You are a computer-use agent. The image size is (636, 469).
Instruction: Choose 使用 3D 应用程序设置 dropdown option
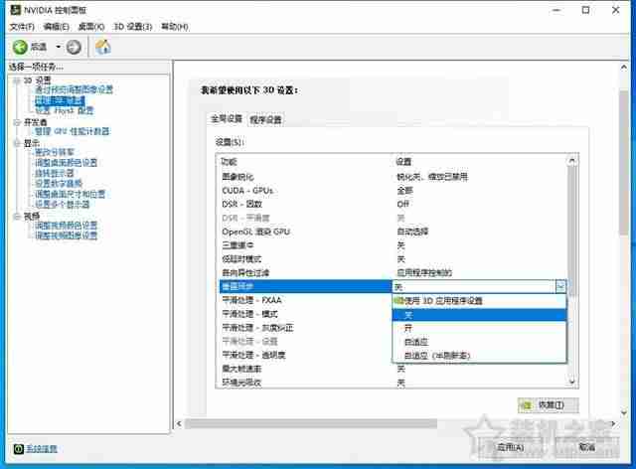pos(479,301)
